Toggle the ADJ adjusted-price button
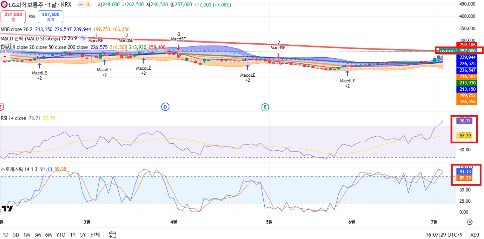Screen dimensions: 484x239 475,235
